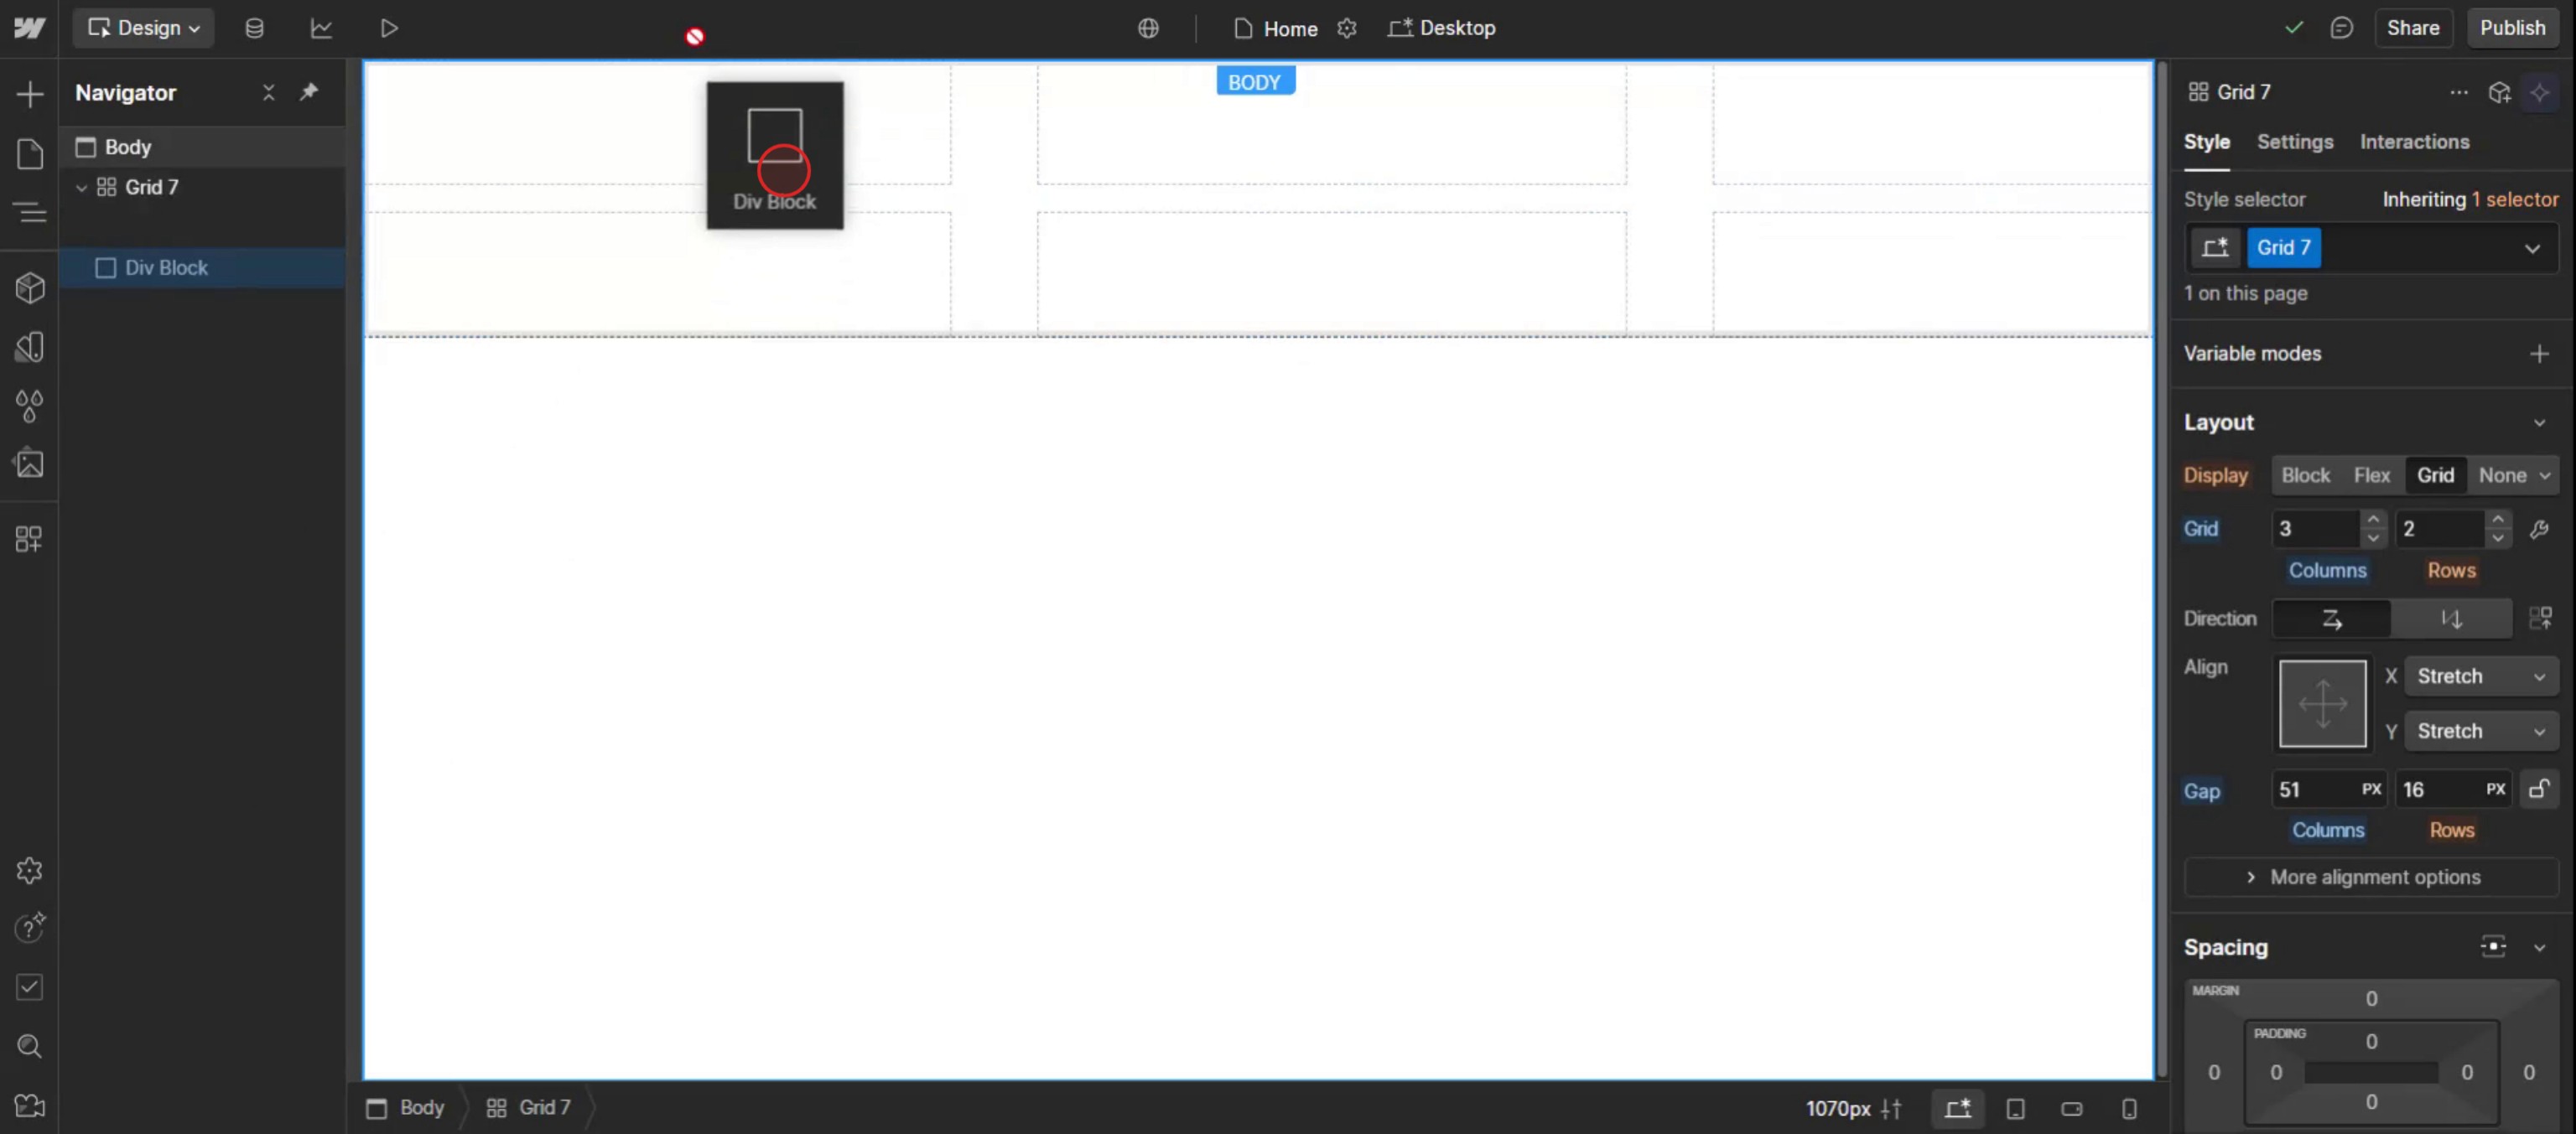Pin the Navigator panel

point(309,92)
